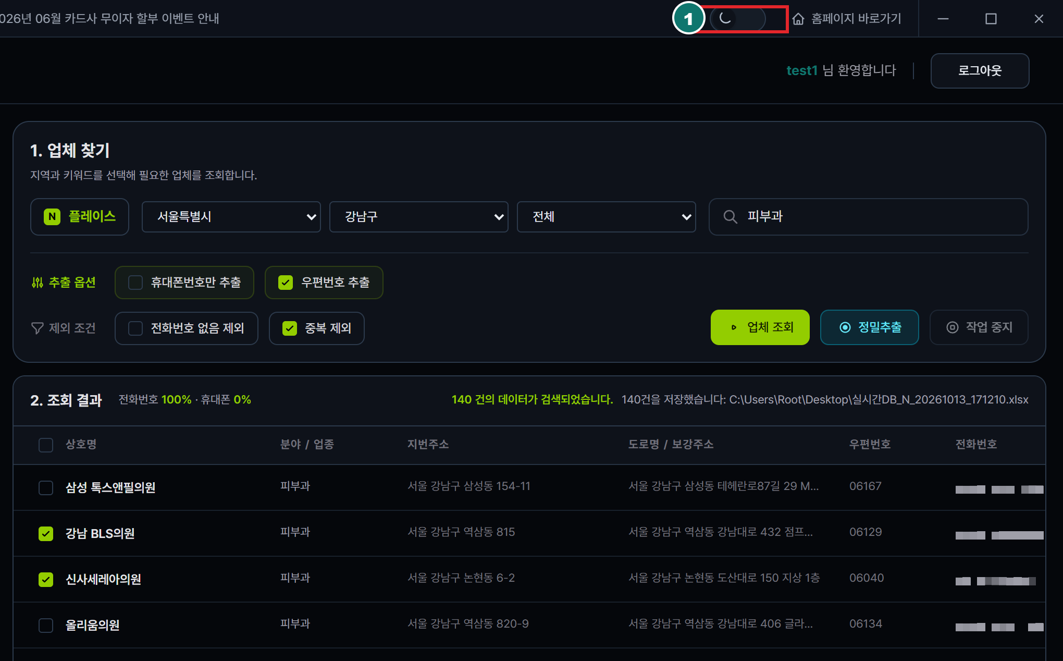Click the 전화번호 column header
This screenshot has width=1063, height=661.
point(977,444)
